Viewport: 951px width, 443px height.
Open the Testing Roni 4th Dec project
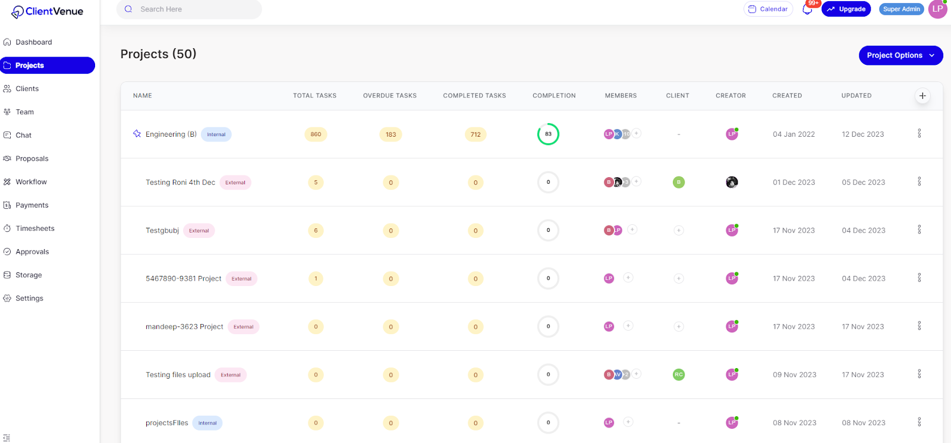180,183
